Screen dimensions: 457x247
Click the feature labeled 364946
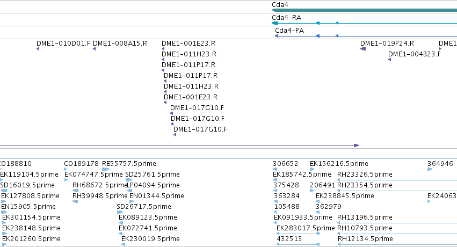point(440,164)
